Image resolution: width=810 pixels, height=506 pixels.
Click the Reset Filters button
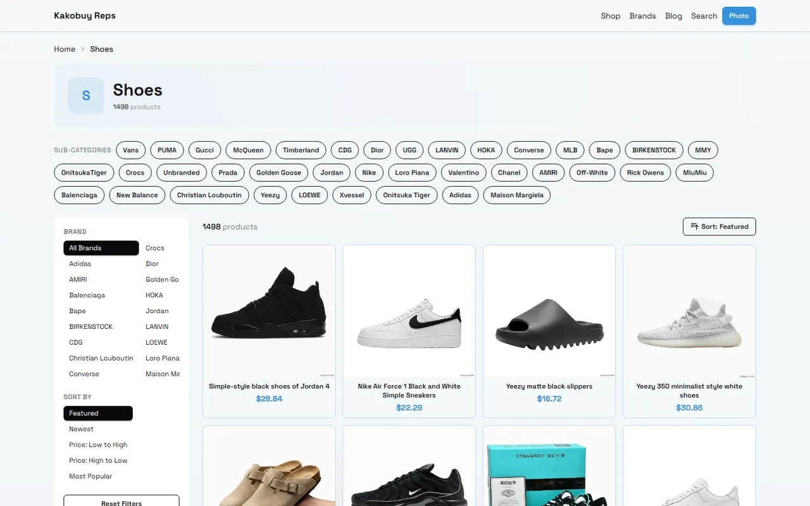[121, 501]
